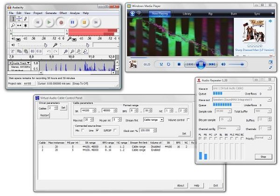The image size is (280, 196).
Task: Select the Audacity Time Shift tool
Action: [19, 25]
